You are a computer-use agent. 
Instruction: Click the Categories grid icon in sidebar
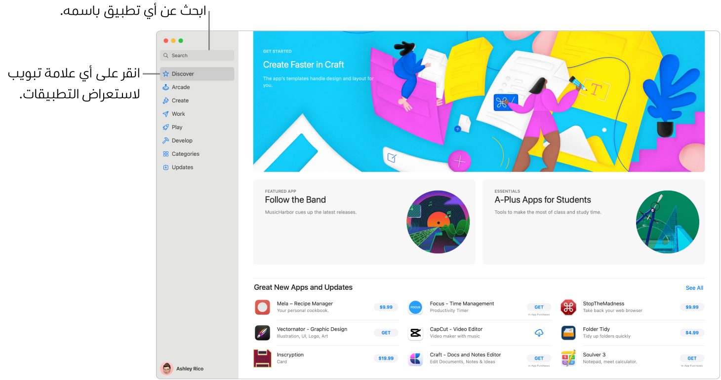click(x=166, y=154)
